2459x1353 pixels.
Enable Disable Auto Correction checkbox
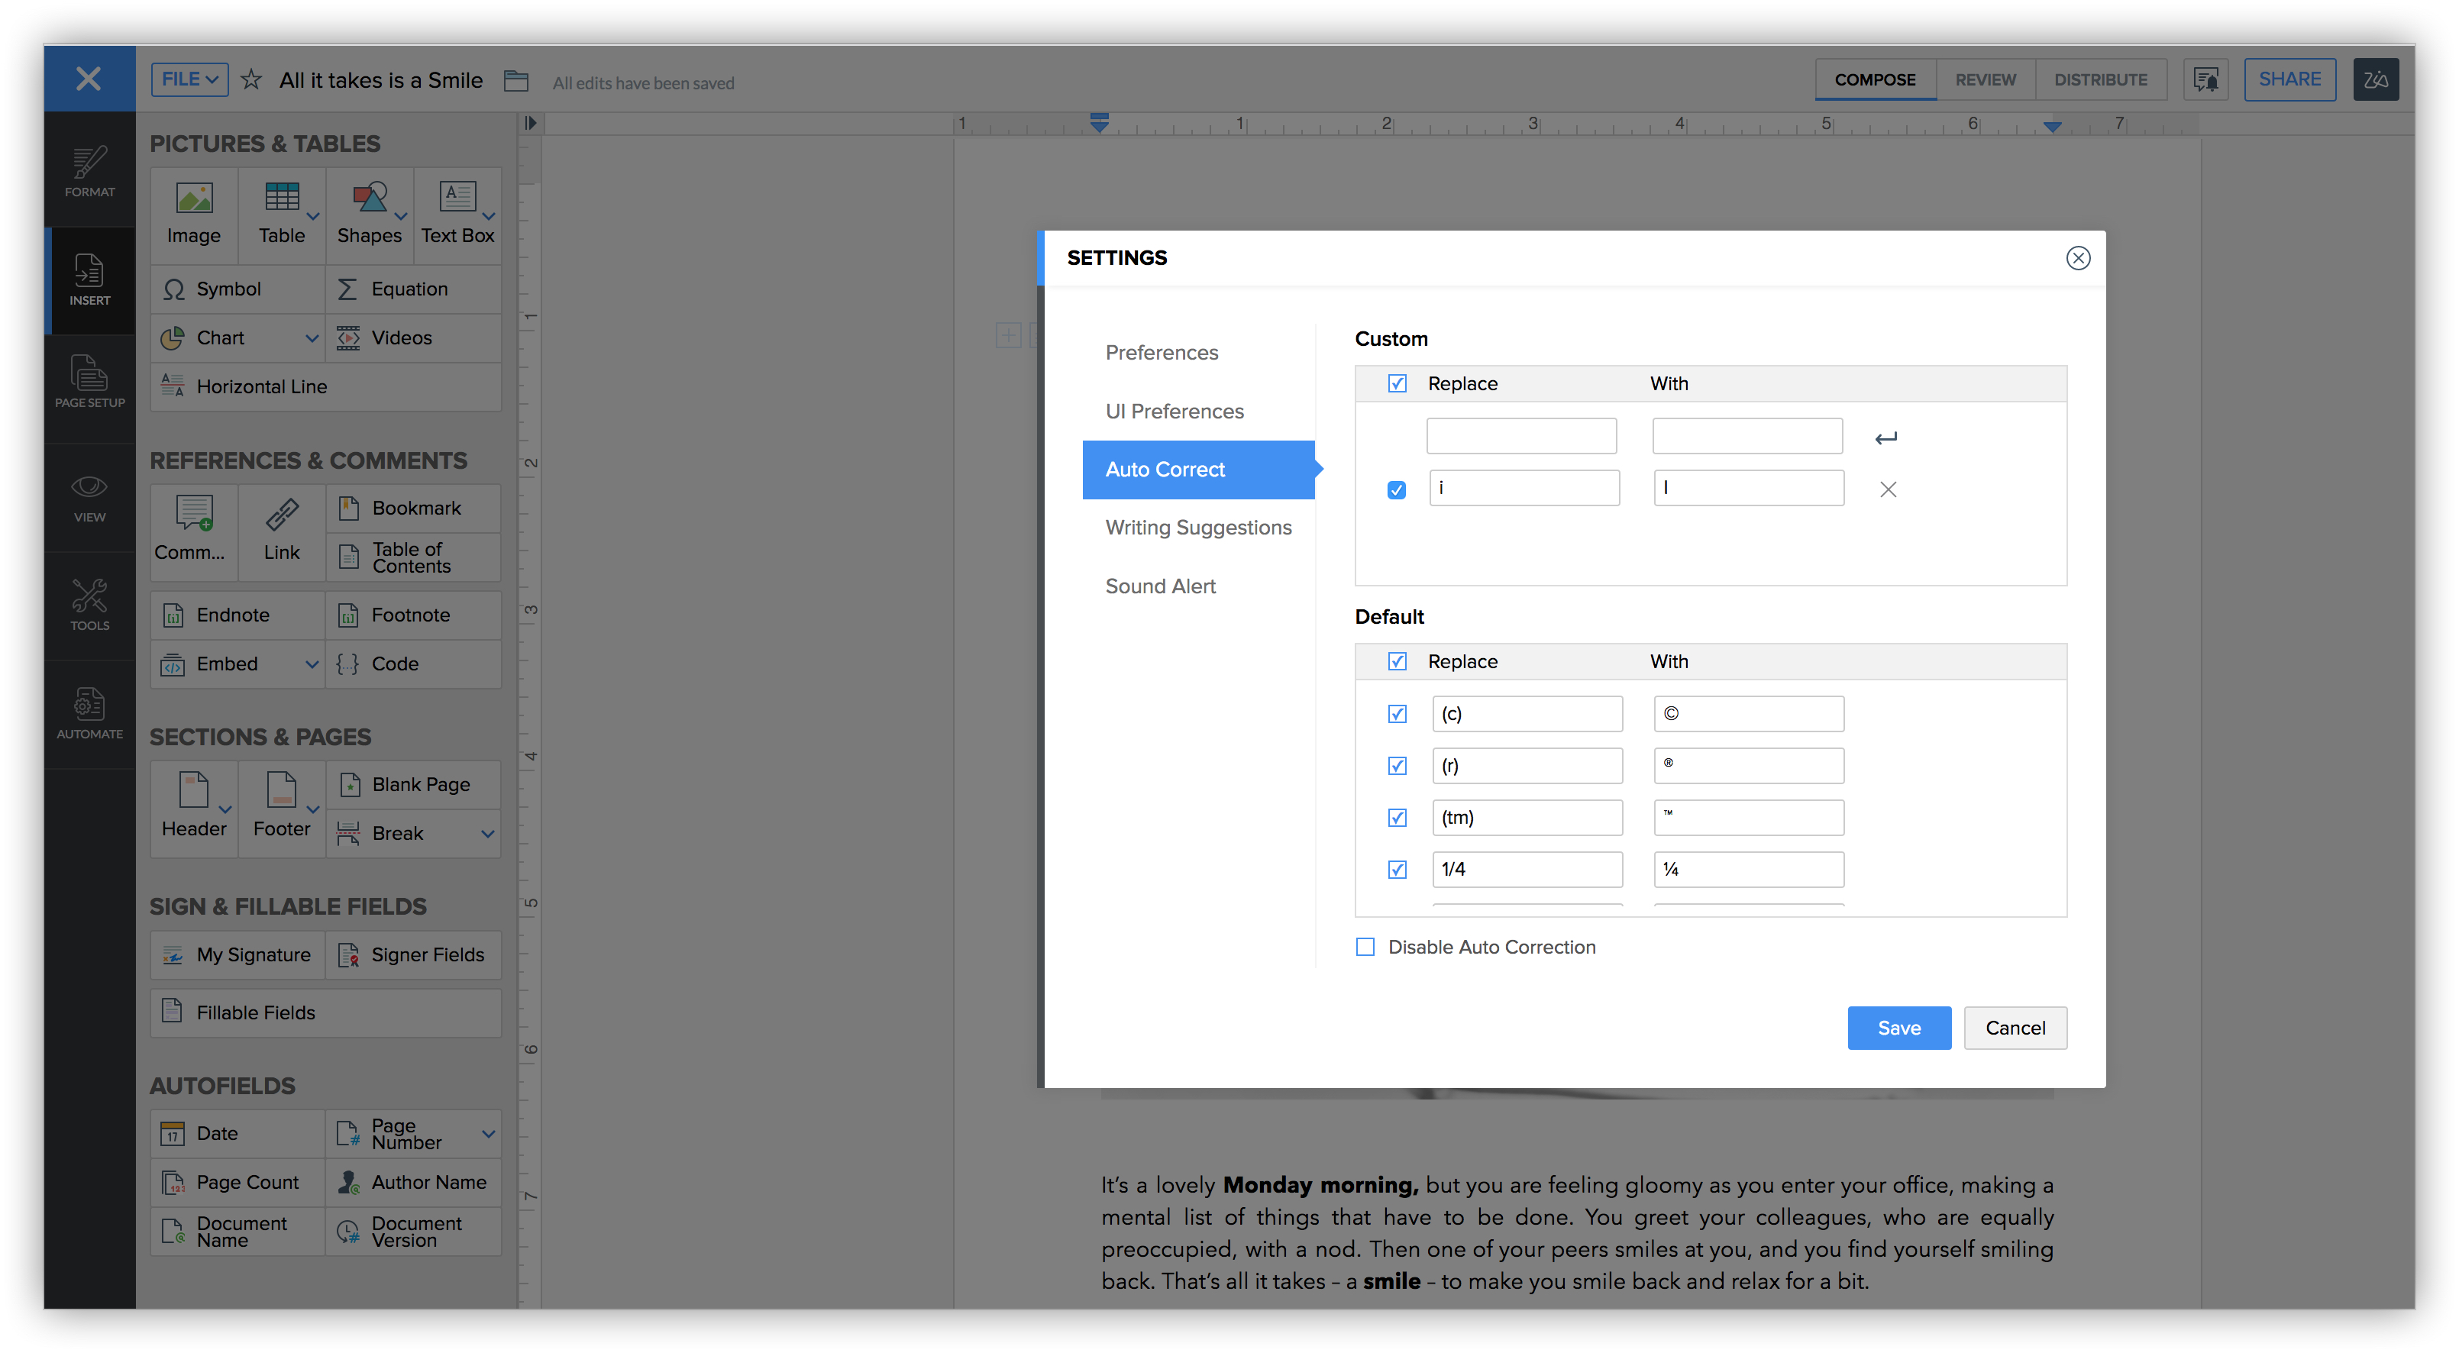1365,947
